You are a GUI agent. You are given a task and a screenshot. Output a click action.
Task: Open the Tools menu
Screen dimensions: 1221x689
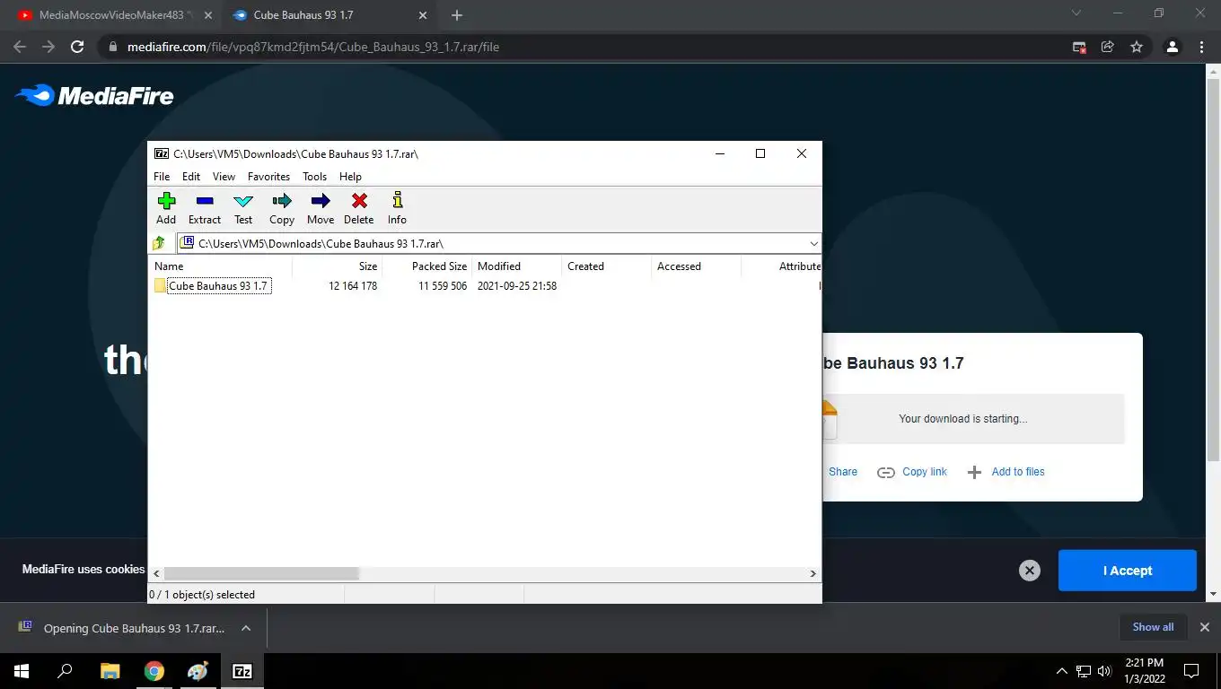pyautogui.click(x=314, y=177)
